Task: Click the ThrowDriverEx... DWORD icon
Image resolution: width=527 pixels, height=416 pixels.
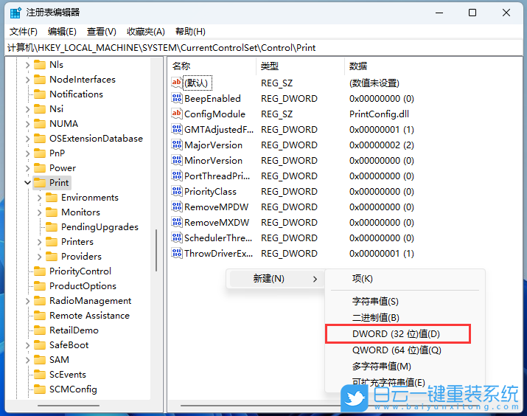Action: click(x=177, y=253)
